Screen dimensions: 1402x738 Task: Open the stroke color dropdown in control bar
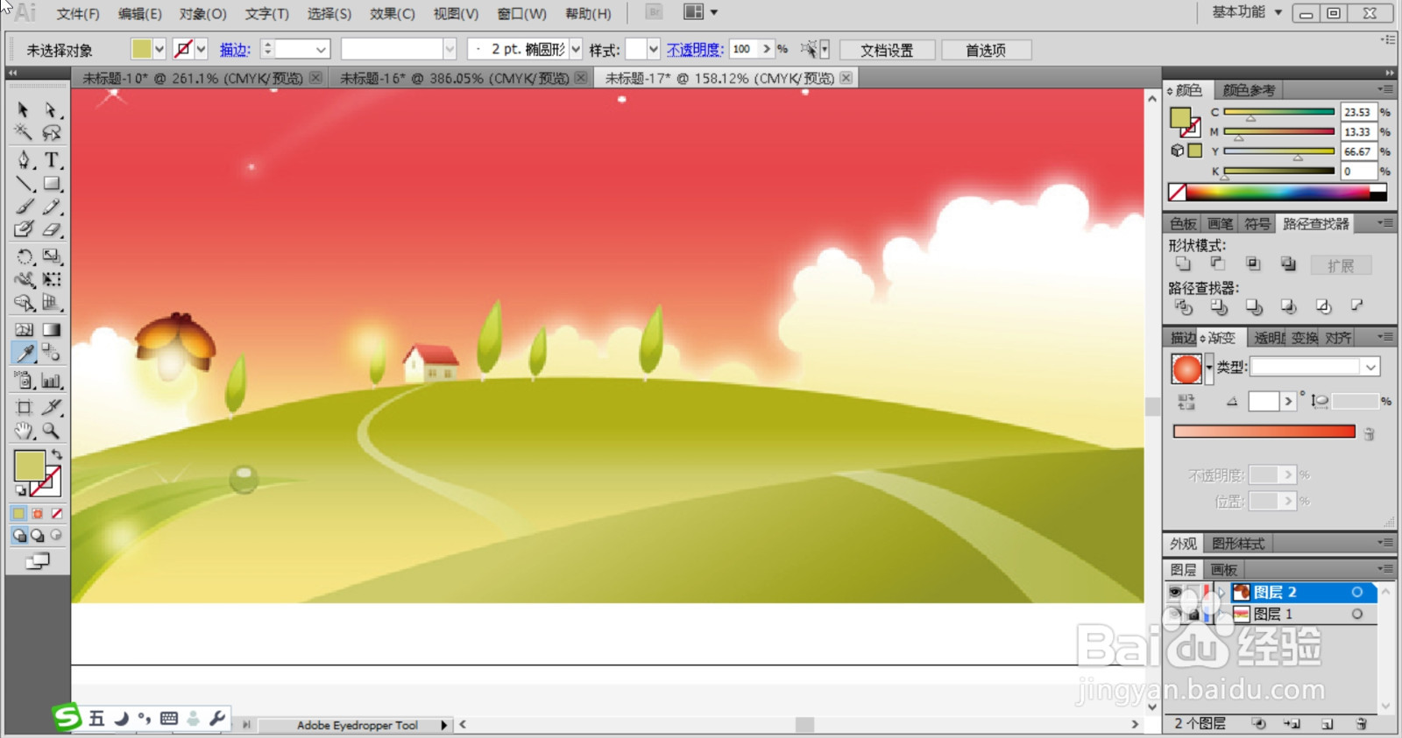(x=202, y=50)
